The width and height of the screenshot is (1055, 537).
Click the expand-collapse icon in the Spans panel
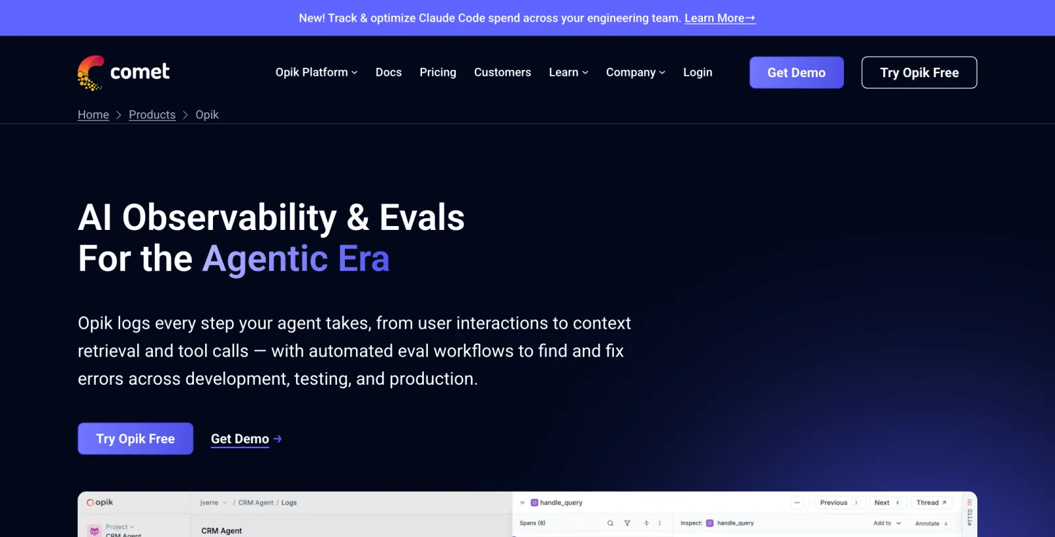click(646, 523)
